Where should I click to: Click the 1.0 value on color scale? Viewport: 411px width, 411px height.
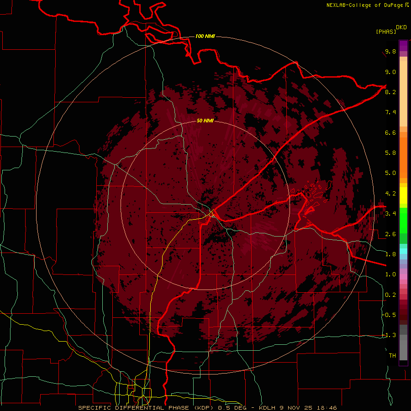[390, 274]
